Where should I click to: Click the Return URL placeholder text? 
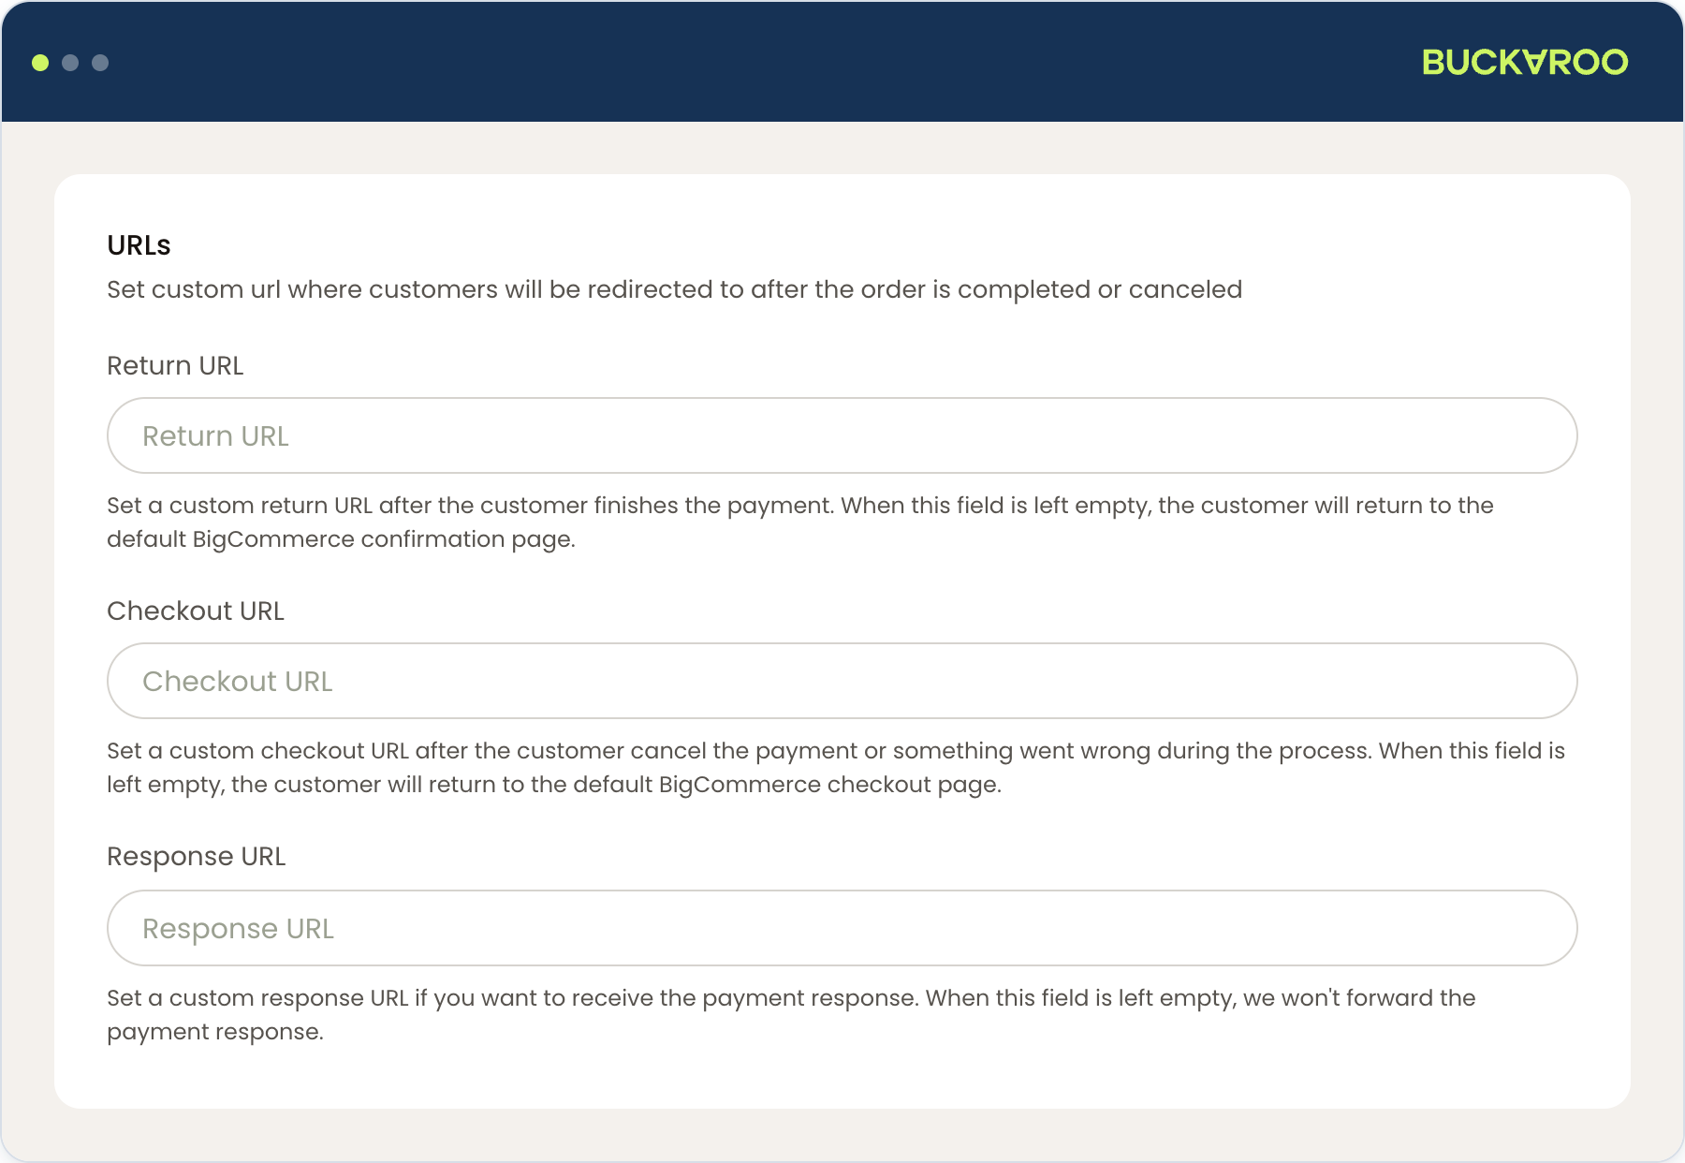(215, 436)
